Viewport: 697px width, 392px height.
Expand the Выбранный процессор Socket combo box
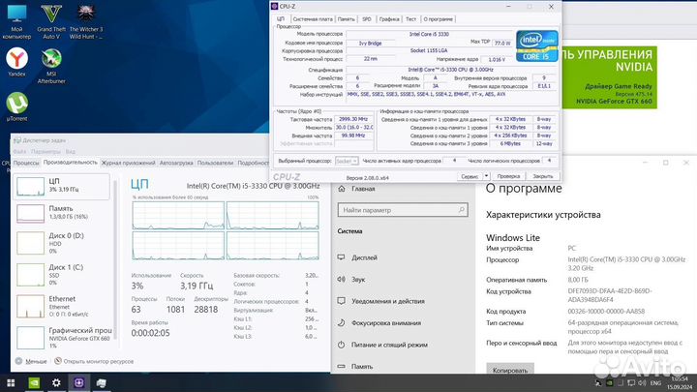345,161
